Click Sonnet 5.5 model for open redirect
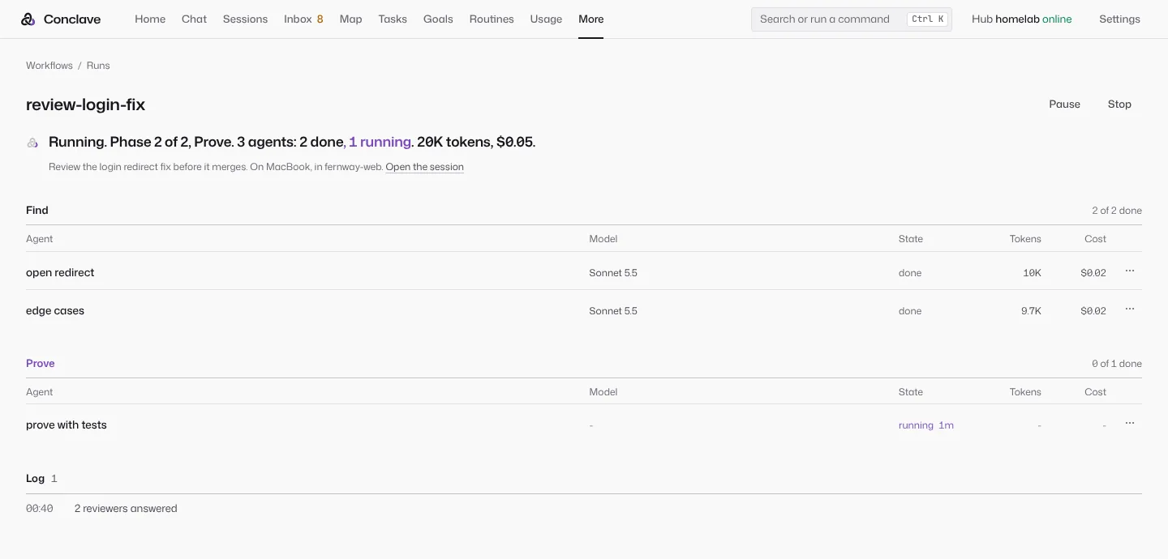1168x559 pixels. (613, 273)
